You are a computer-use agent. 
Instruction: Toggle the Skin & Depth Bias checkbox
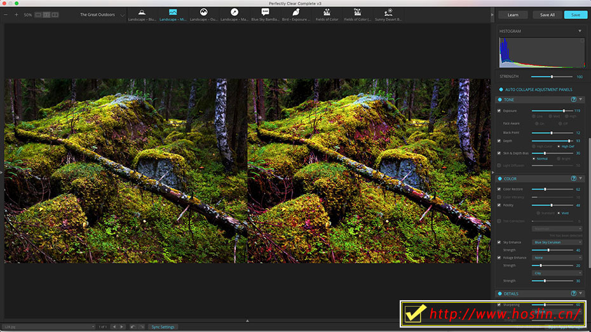(499, 153)
